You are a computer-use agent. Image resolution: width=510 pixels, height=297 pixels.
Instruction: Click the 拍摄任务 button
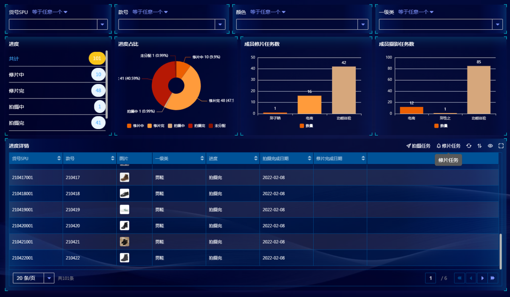tap(418, 146)
